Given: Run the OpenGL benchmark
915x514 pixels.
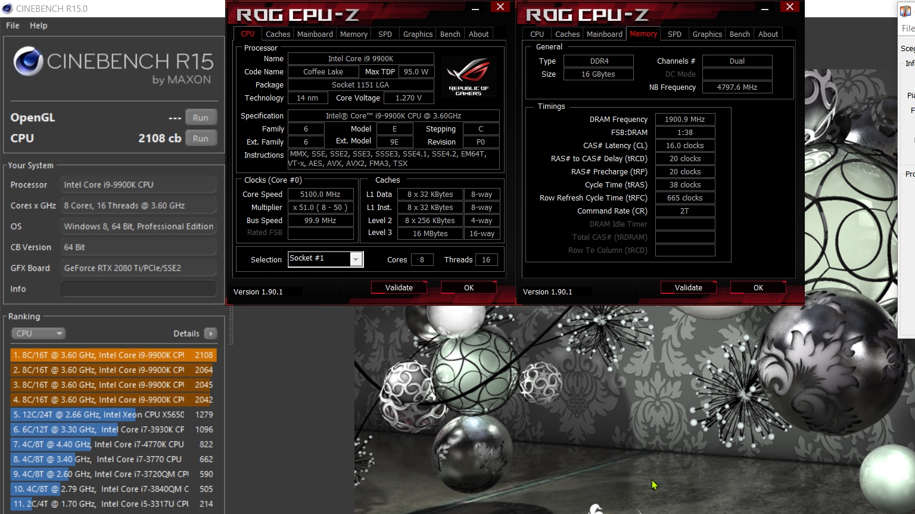Looking at the screenshot, I should coord(201,117).
